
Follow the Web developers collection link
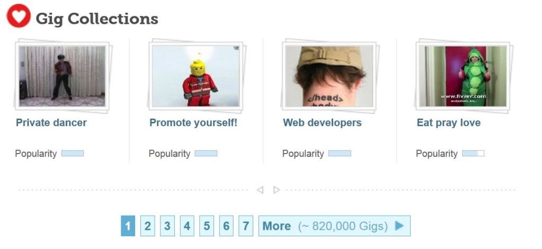pos(322,123)
